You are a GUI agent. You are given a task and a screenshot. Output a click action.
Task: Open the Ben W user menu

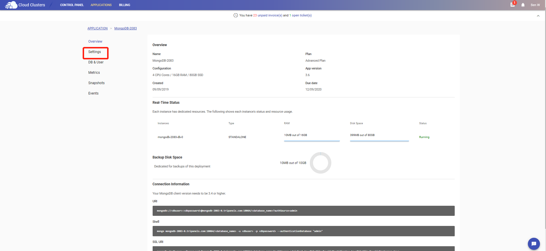535,5
